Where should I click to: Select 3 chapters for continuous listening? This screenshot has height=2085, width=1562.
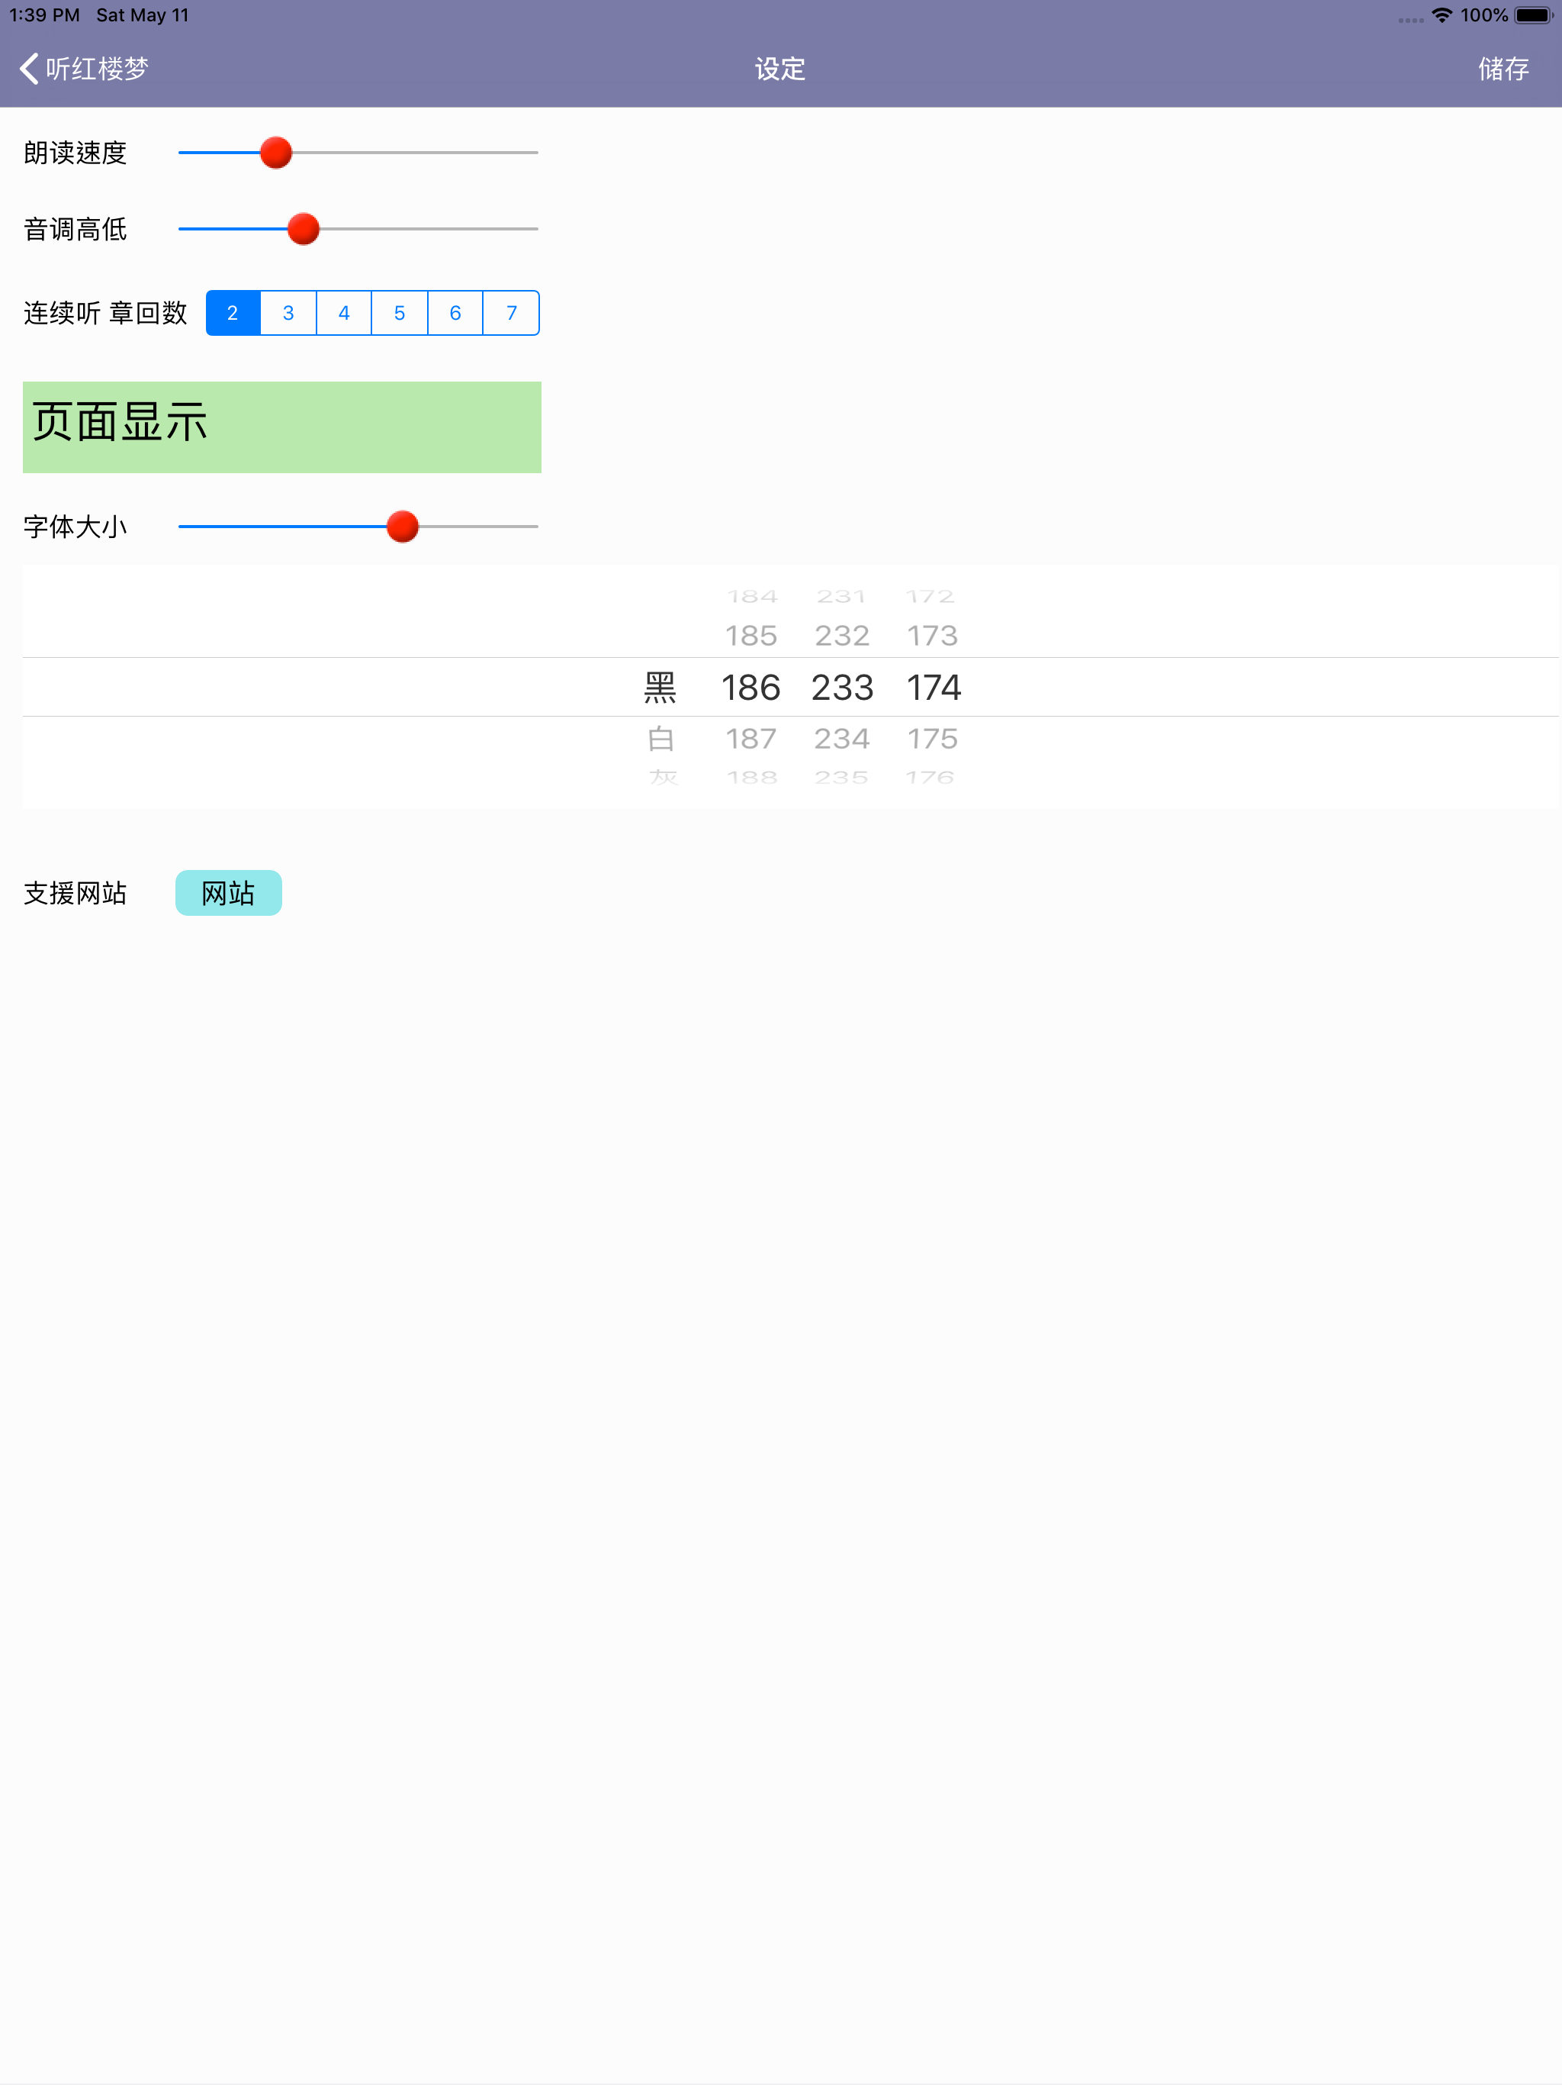pyautogui.click(x=288, y=312)
